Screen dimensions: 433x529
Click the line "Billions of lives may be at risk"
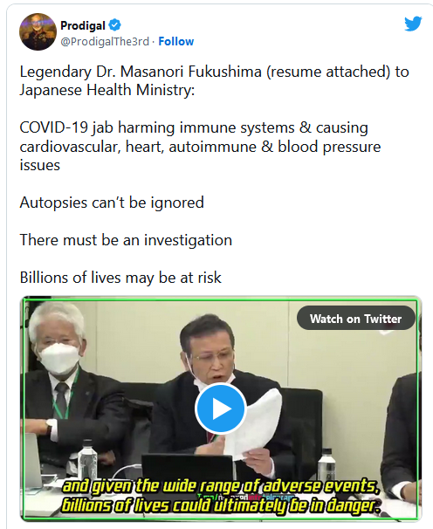[x=120, y=278]
